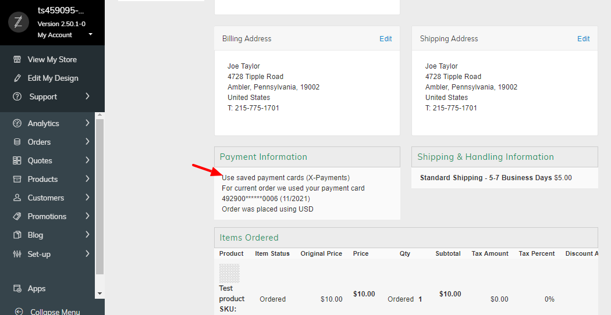Viewport: 611px width, 315px height.
Task: Click the Test product thumbnail image
Action: click(x=229, y=273)
